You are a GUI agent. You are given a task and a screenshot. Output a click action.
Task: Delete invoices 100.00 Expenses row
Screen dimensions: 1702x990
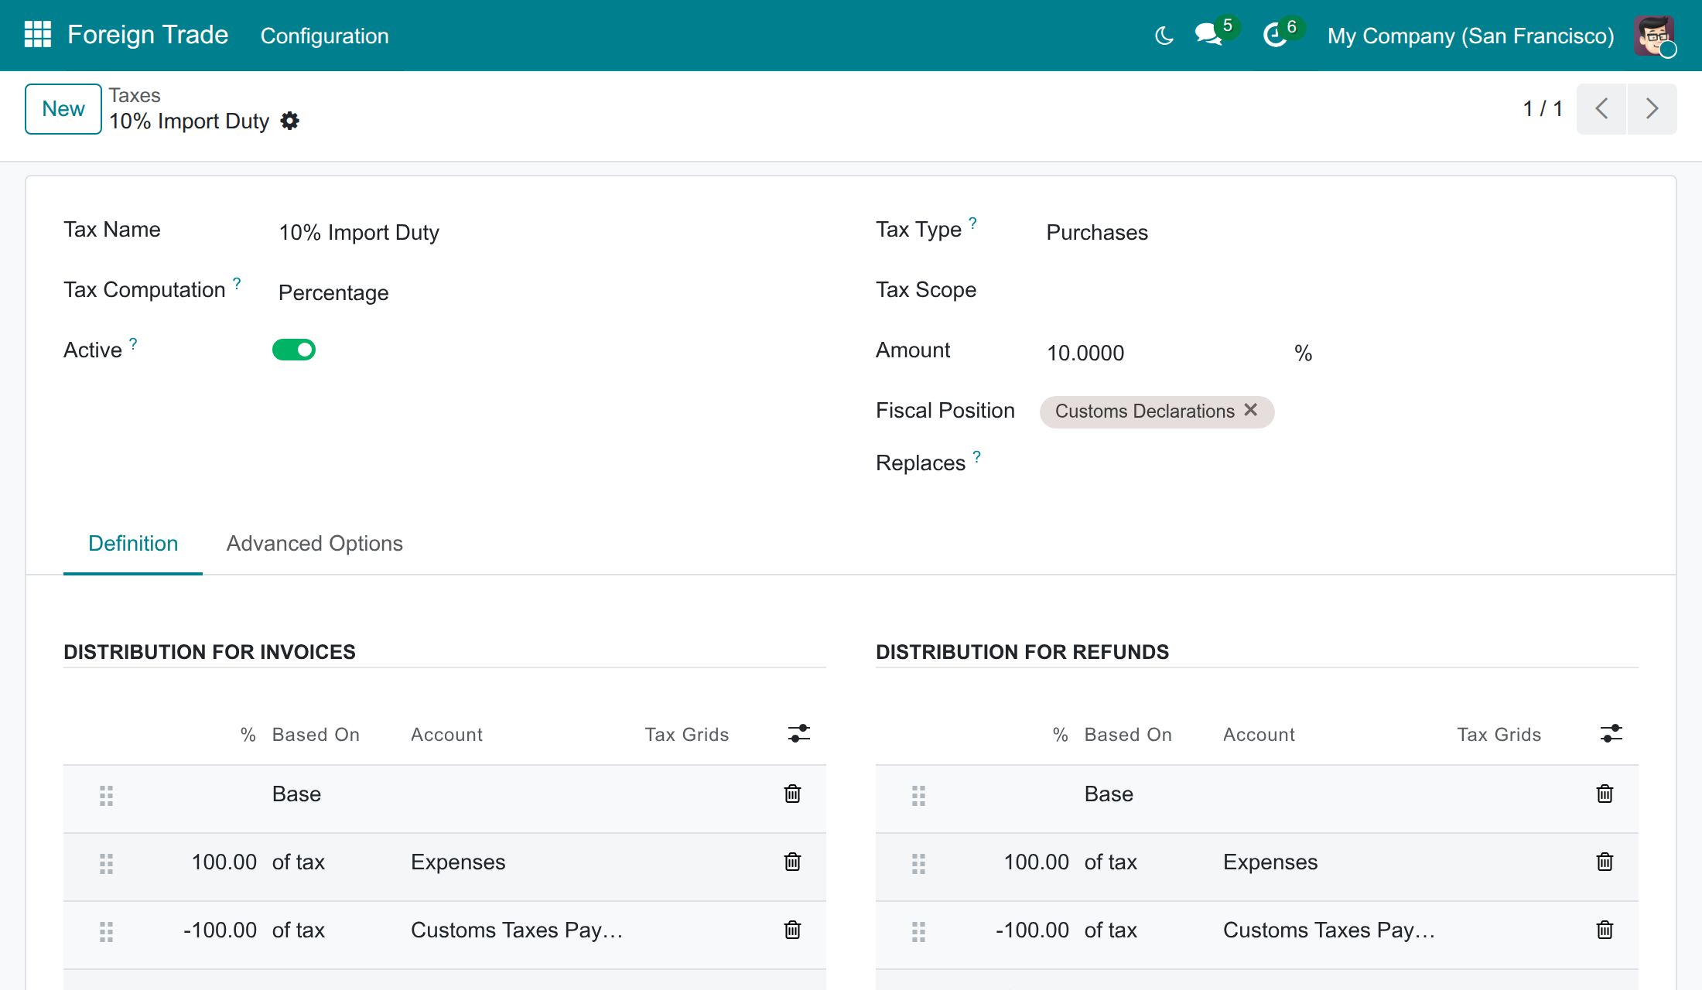(x=792, y=862)
